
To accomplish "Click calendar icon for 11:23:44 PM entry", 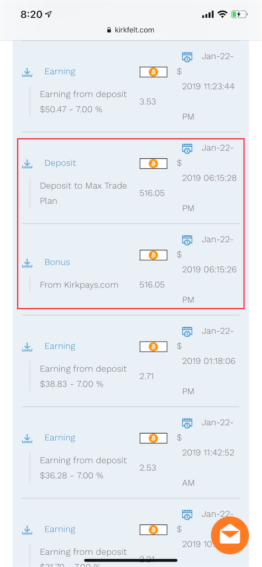I will [187, 57].
